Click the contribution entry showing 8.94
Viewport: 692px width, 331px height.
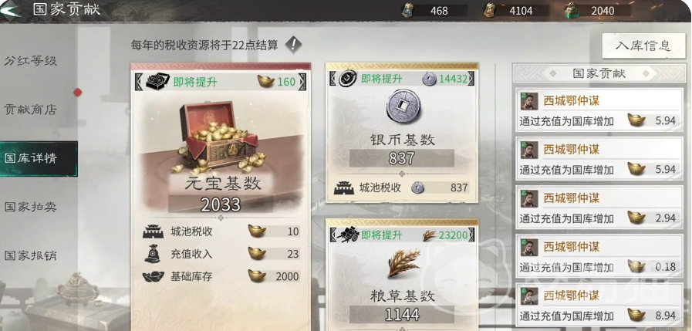[599, 306]
